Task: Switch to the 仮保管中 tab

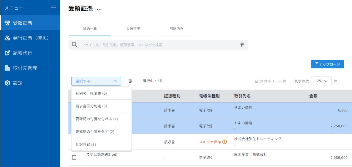Action: point(133,28)
